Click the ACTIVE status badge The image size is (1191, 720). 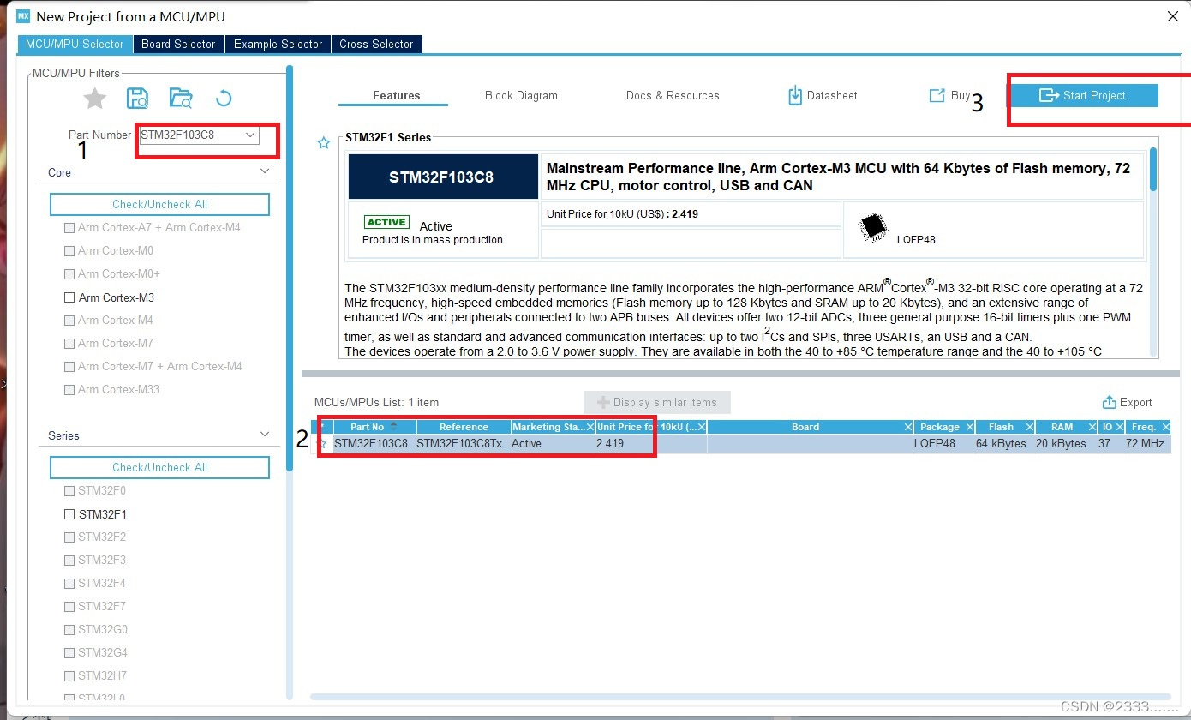386,222
